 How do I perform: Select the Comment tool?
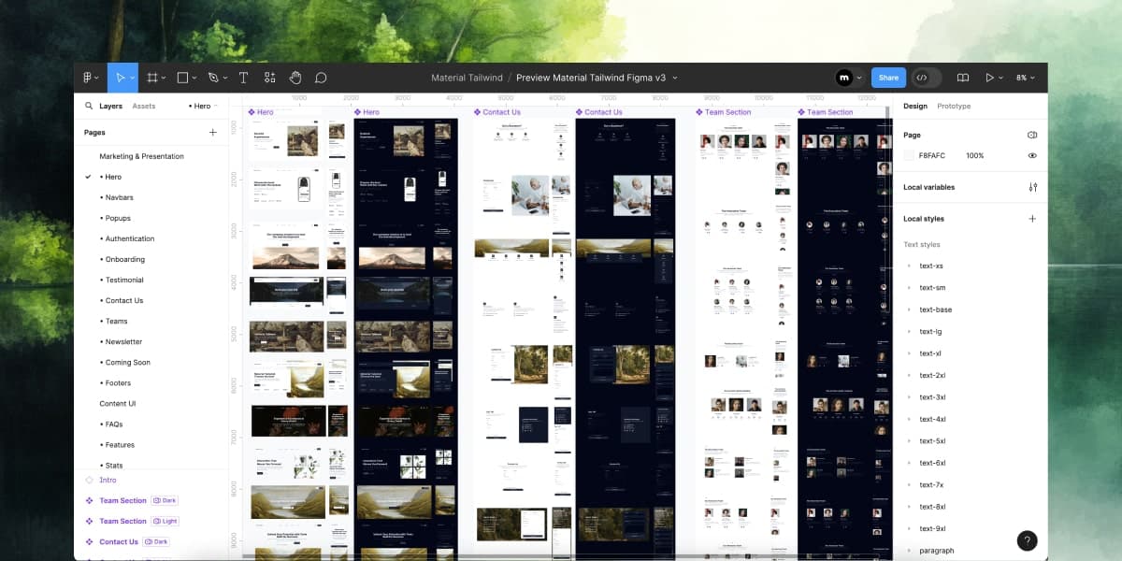tap(321, 78)
